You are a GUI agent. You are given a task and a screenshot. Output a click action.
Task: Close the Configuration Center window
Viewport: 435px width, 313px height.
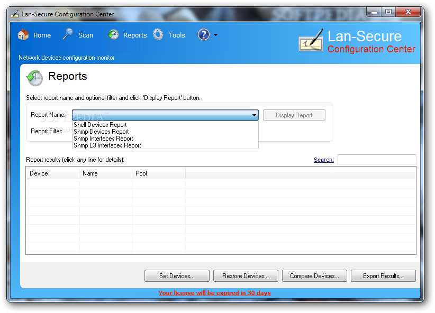point(408,12)
